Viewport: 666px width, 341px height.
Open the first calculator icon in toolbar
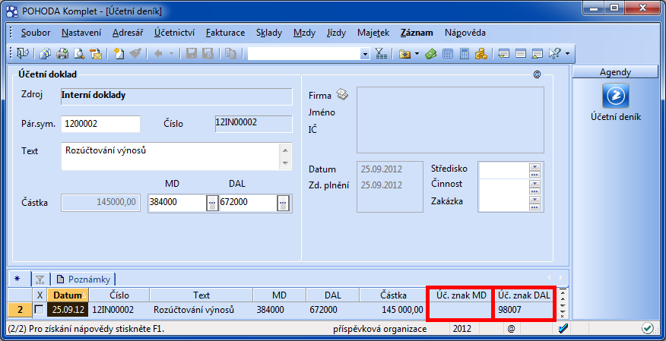448,54
